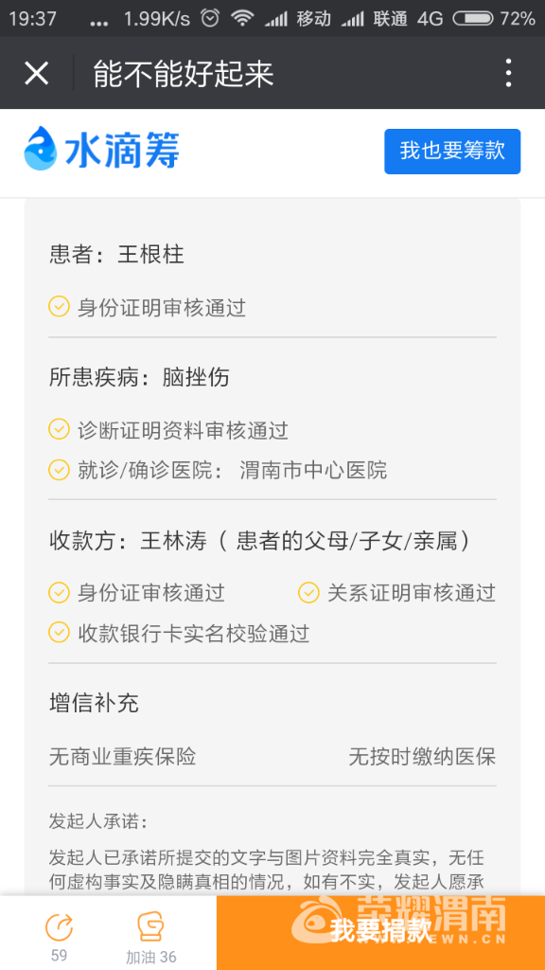Image resolution: width=545 pixels, height=970 pixels.
Task: Tap checkmark beside 身份证明审核通过
Action: tap(59, 306)
